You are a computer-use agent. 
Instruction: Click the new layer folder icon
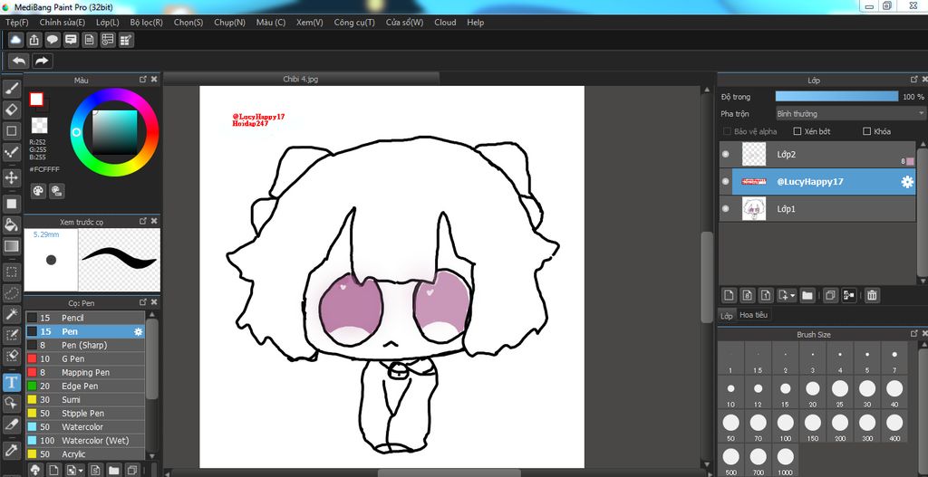click(807, 295)
